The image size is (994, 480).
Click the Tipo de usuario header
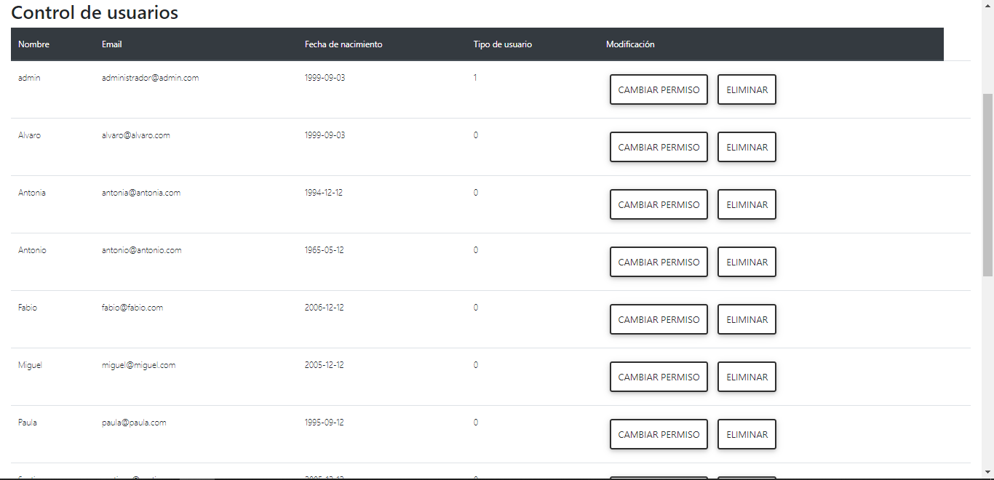tap(503, 44)
